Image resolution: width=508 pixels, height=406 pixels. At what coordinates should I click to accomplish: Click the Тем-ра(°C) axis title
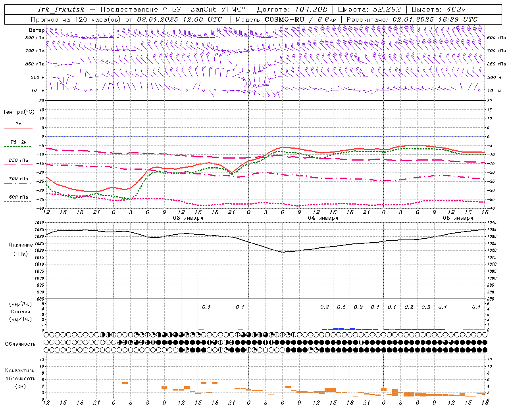pyautogui.click(x=19, y=112)
